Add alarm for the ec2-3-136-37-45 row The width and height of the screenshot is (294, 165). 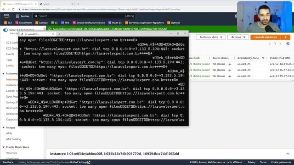point(230,70)
